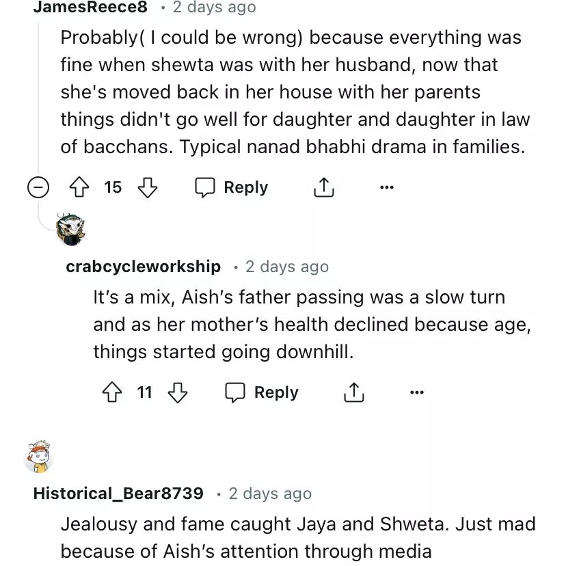
Task: Downvote crabcycleworkship's comment
Action: click(178, 392)
